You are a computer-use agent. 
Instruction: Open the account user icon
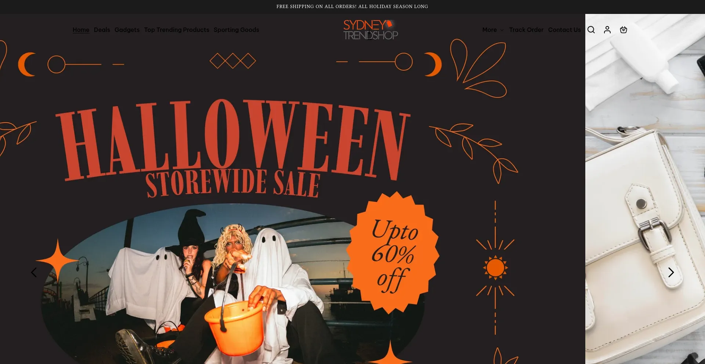click(607, 30)
